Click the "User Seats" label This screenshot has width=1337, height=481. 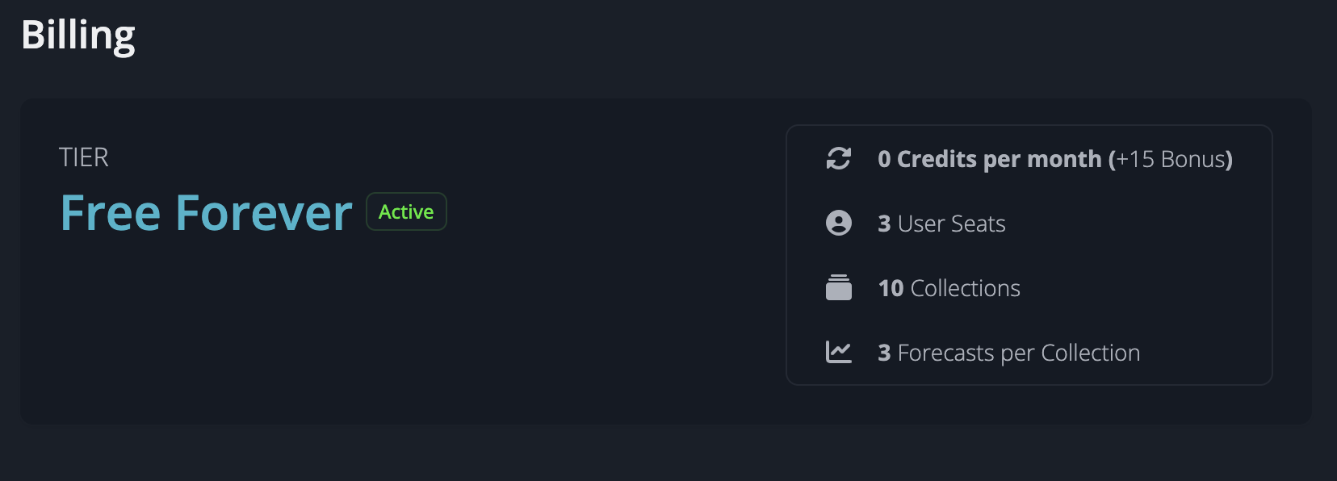point(951,224)
